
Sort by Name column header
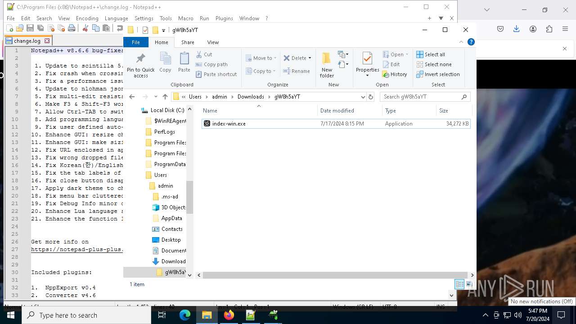click(259, 111)
